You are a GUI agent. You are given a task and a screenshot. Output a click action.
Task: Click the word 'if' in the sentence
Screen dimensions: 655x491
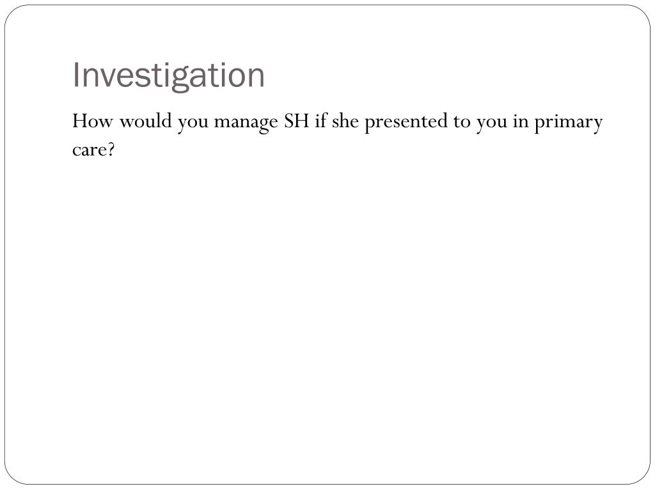coord(320,121)
